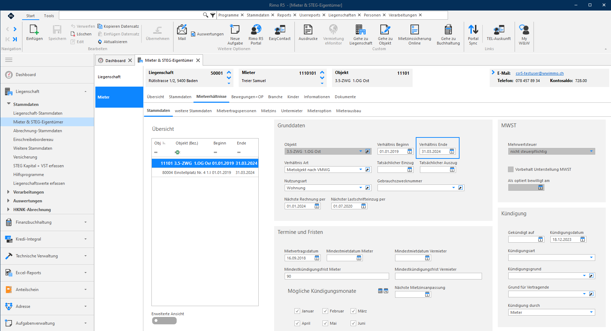Open the Verhältnis Art dropdown
The height and width of the screenshot is (331, 611).
tap(360, 170)
